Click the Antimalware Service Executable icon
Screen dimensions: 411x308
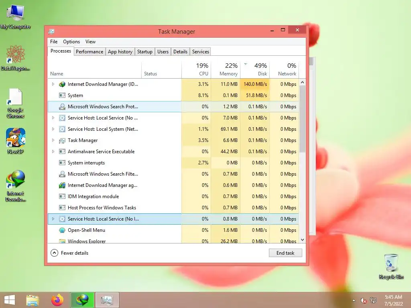click(62, 151)
